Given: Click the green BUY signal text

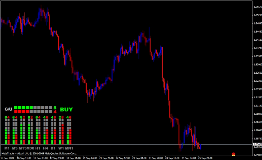Looking at the screenshot, I should (x=66, y=110).
